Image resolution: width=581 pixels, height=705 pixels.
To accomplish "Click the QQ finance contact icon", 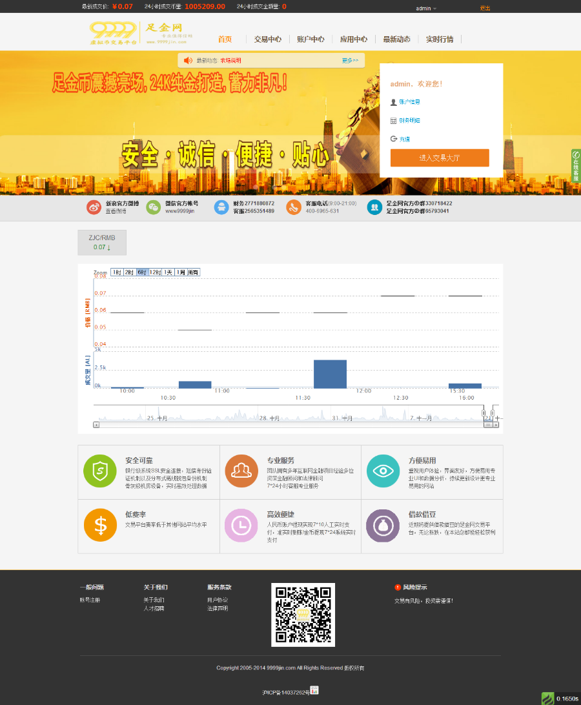I will pos(221,207).
